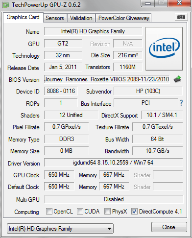Check the PhysX checkbox

coord(107,211)
